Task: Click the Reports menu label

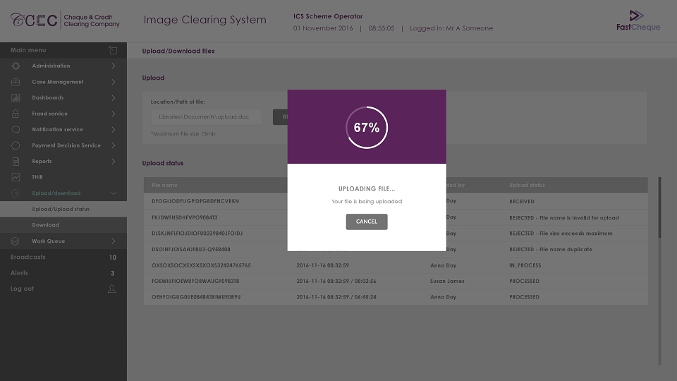Action: [42, 161]
